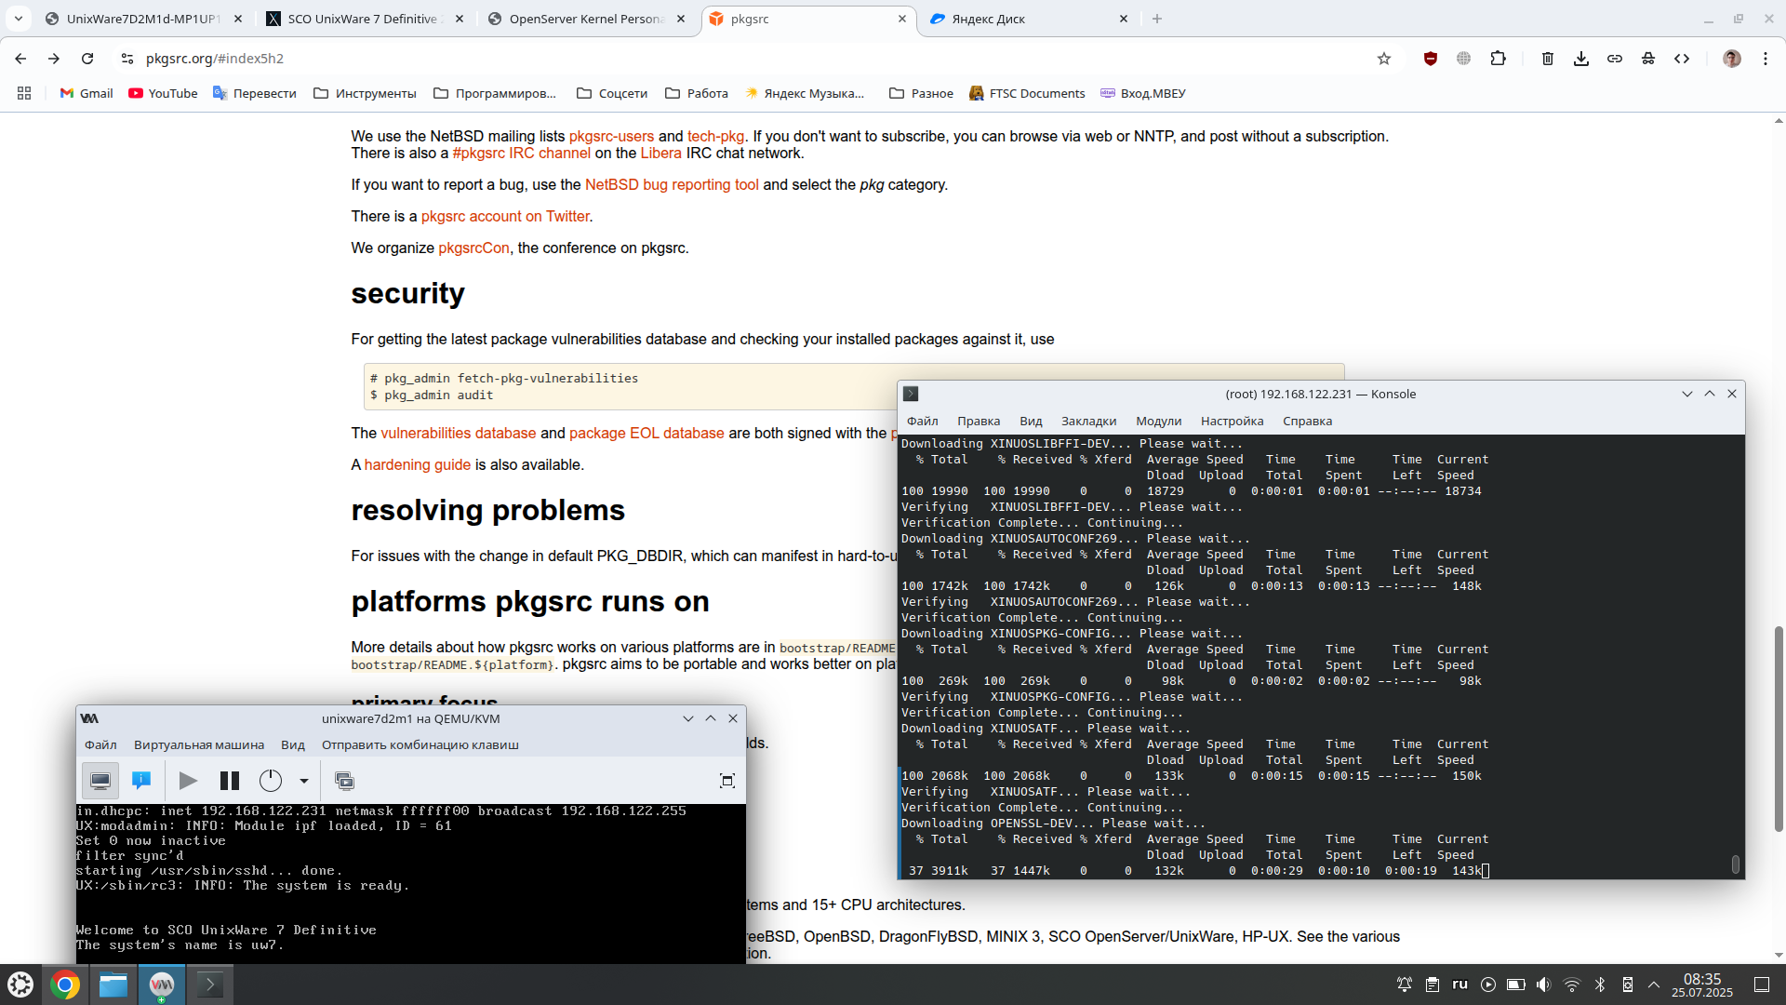Open the browser profile avatar
This screenshot has height=1005, width=1786.
pyautogui.click(x=1732, y=59)
